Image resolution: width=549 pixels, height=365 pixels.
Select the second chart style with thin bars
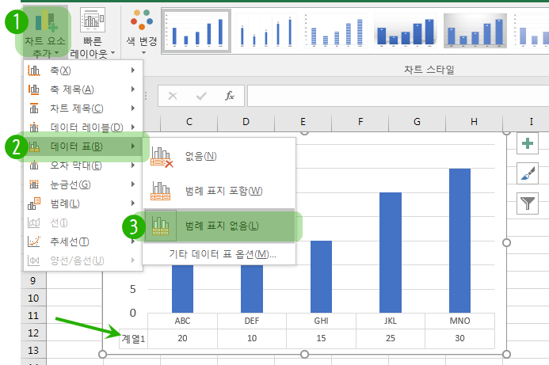266,31
